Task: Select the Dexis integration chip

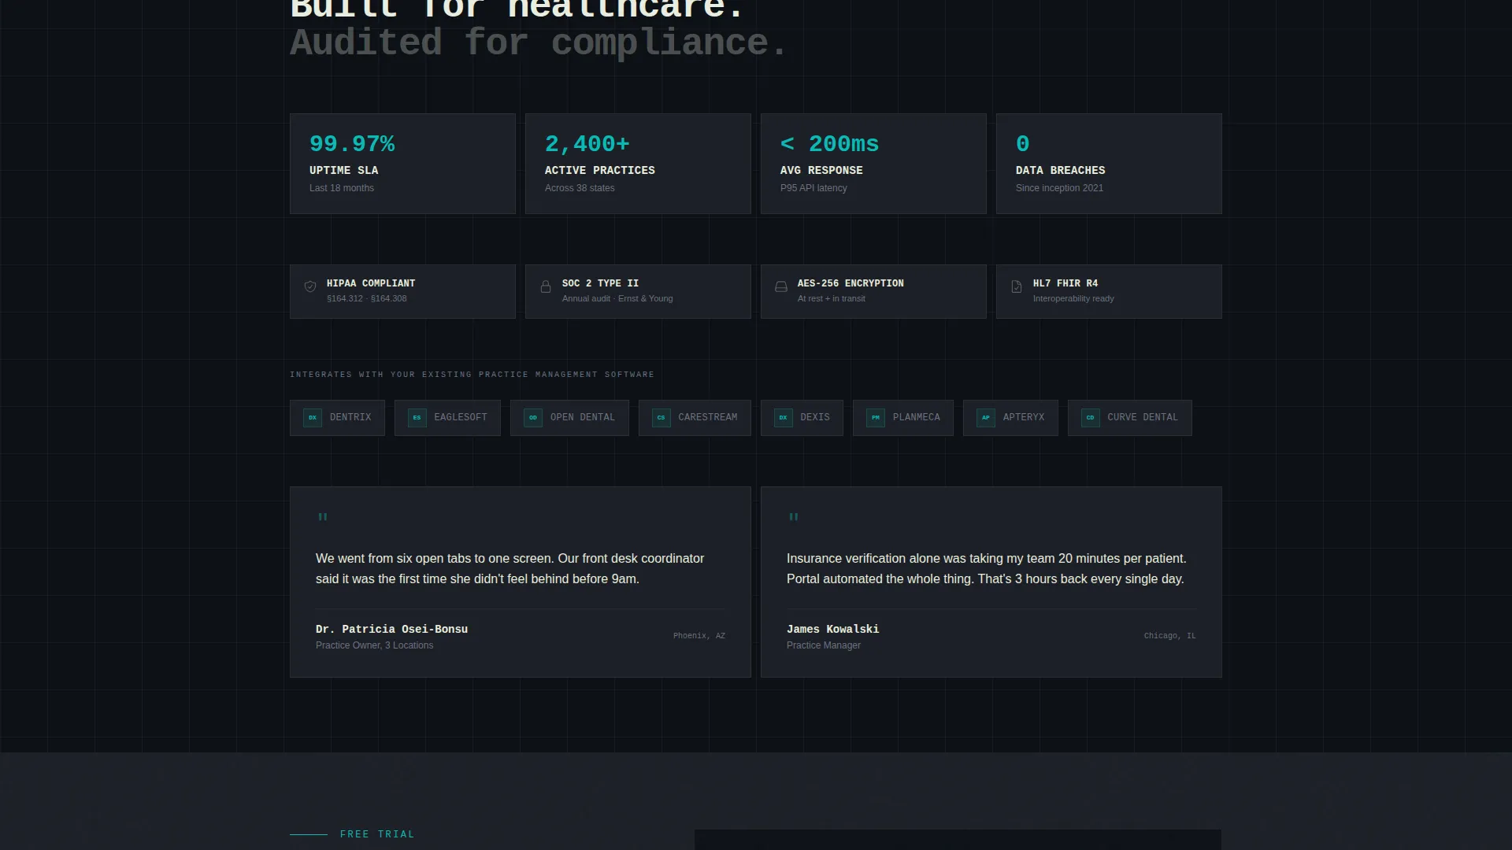Action: click(802, 418)
